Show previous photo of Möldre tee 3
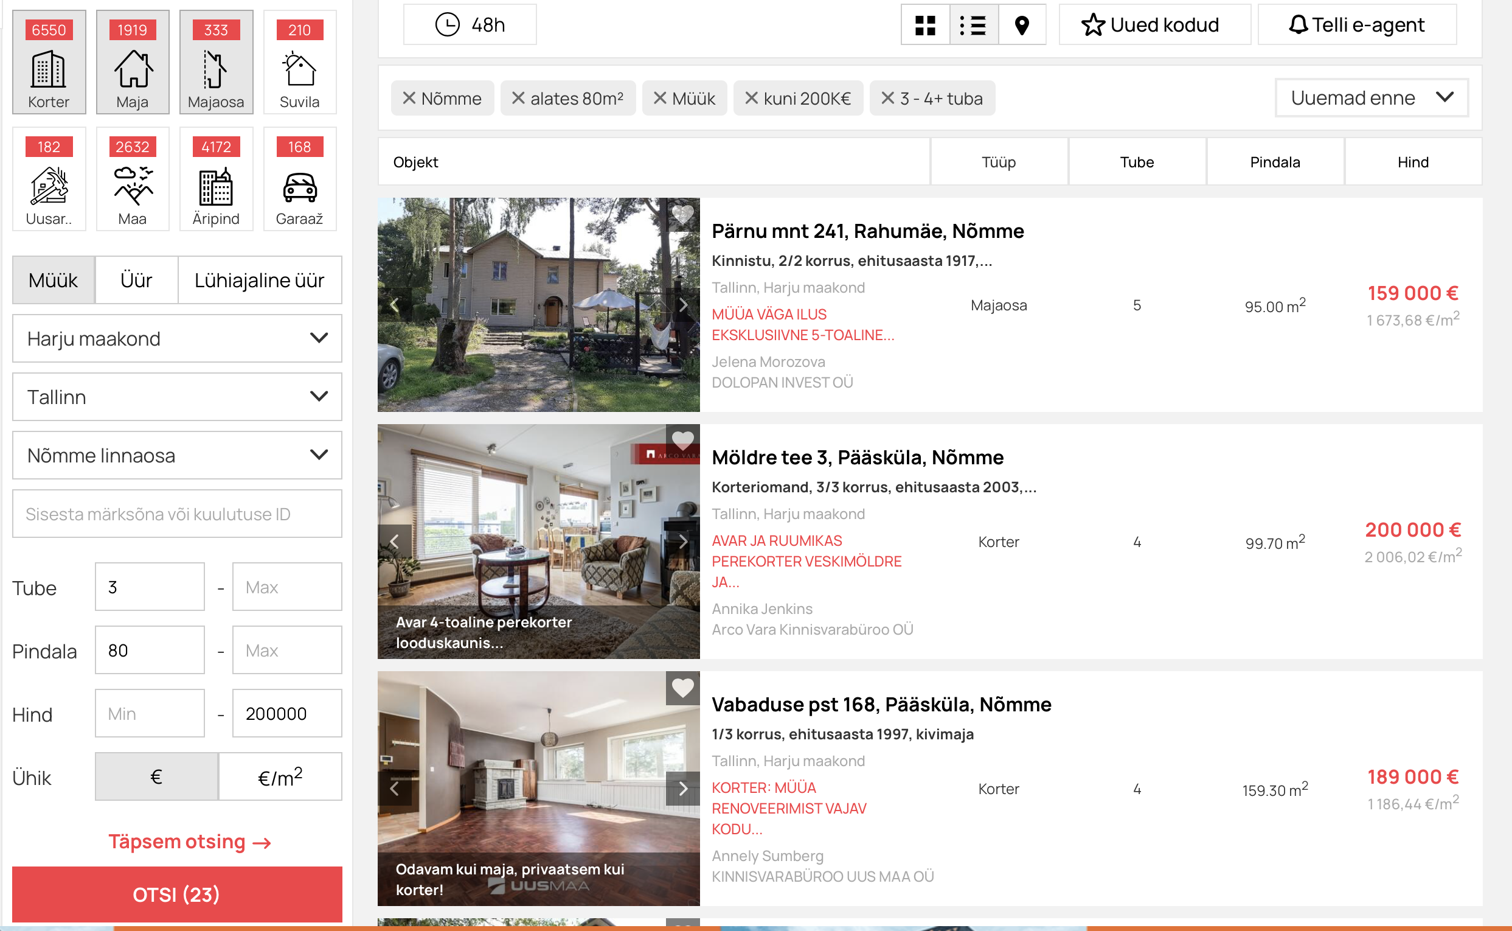The image size is (1512, 931). 395,542
